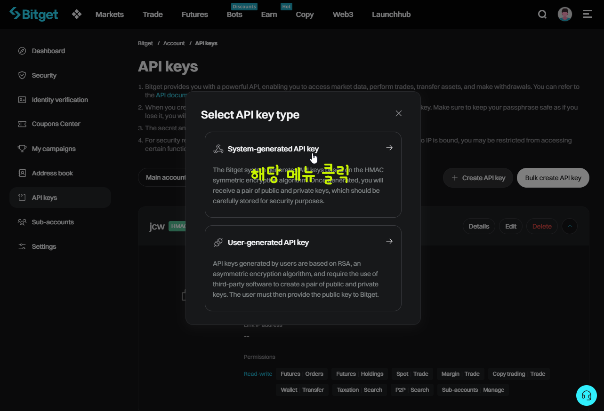Click the Coupons Center ticket icon

22,124
